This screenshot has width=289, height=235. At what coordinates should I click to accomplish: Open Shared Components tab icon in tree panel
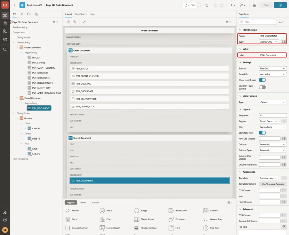tap(36, 14)
